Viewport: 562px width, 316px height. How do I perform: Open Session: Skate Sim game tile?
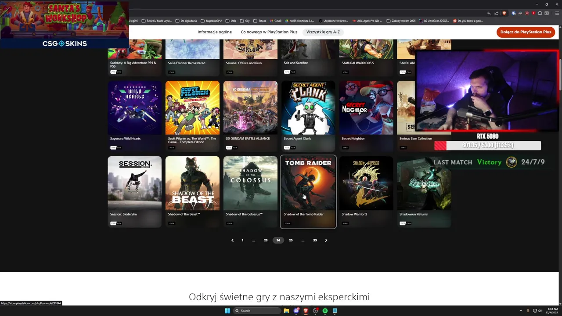pyautogui.click(x=134, y=192)
